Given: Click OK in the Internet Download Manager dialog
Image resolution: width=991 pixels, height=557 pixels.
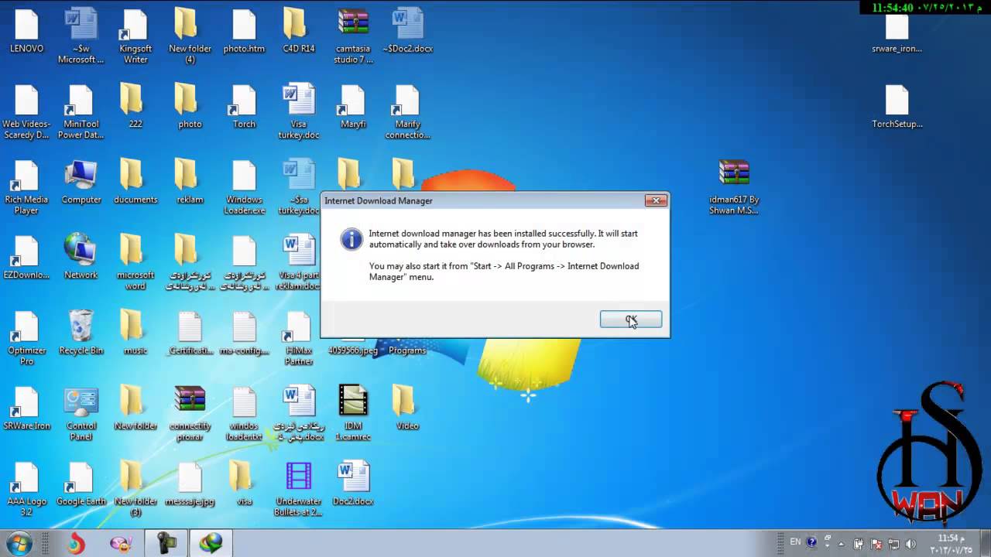Looking at the screenshot, I should coord(630,320).
